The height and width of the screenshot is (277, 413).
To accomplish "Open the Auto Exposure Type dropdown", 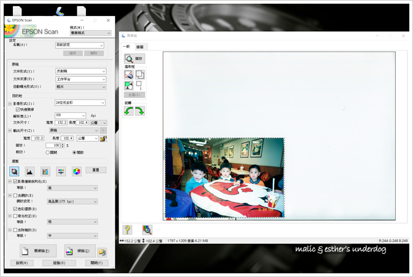I will (x=81, y=86).
